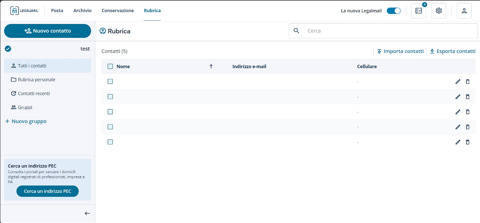Click the Importa contatti link
This screenshot has width=480, height=223.
click(x=400, y=51)
